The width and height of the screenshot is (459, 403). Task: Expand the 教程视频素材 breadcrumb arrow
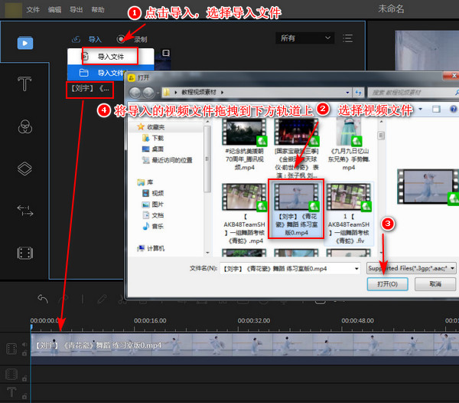[222, 93]
